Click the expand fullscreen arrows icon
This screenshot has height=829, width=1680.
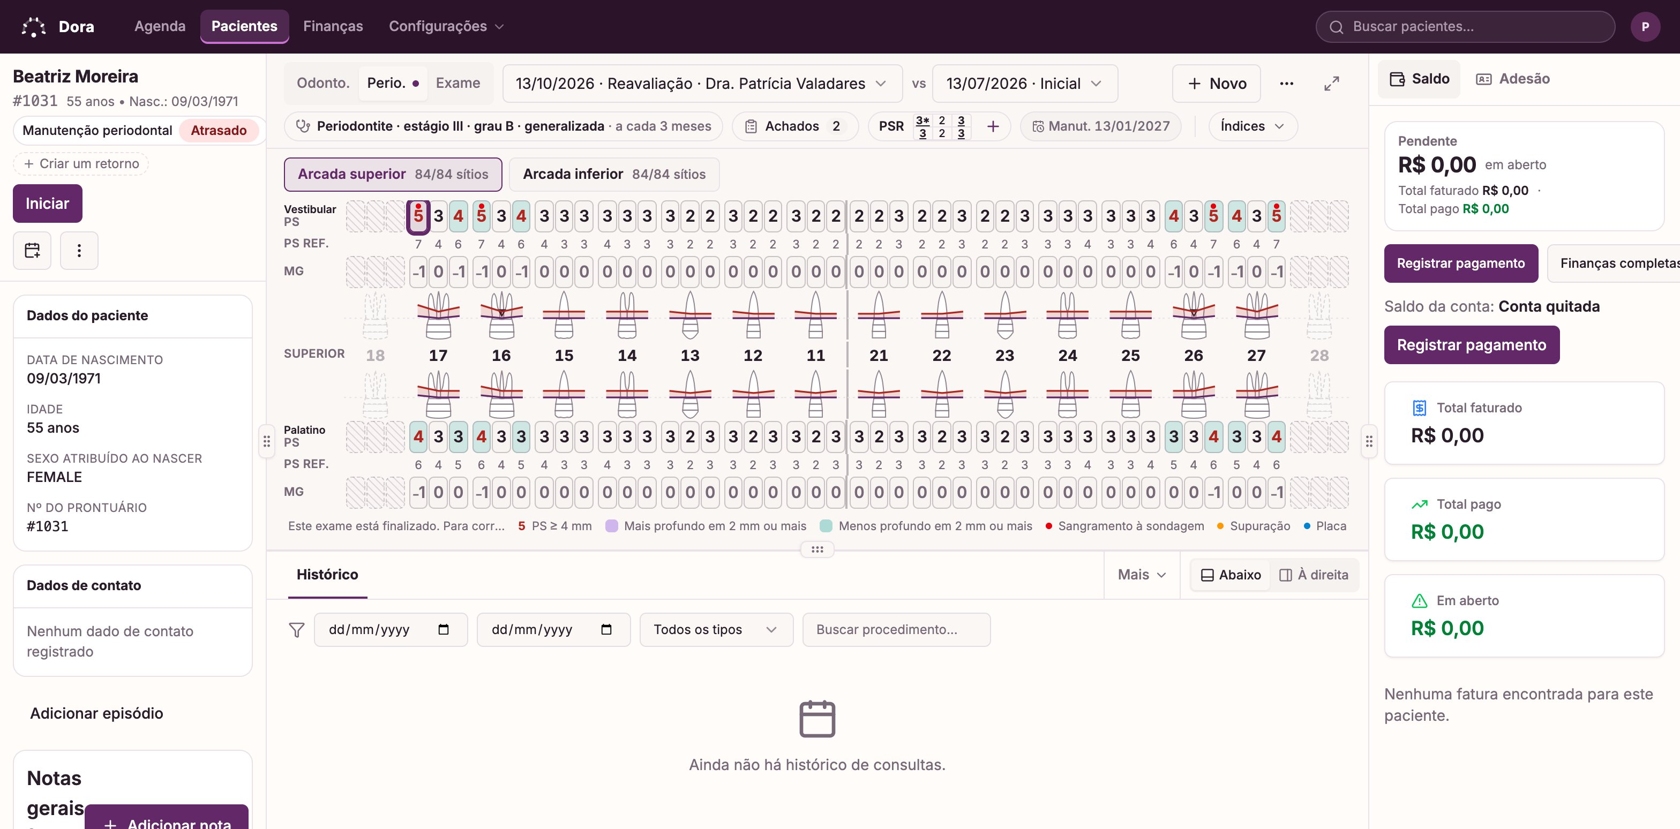[x=1331, y=84]
